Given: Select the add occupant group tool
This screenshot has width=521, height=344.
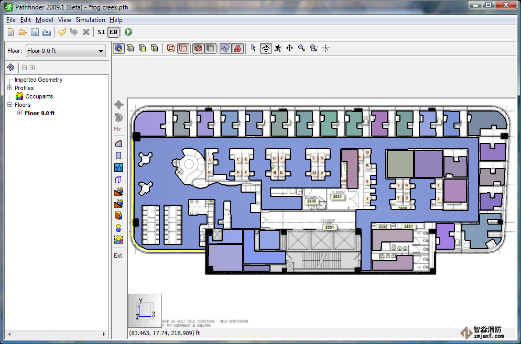Looking at the screenshot, I should [x=118, y=240].
